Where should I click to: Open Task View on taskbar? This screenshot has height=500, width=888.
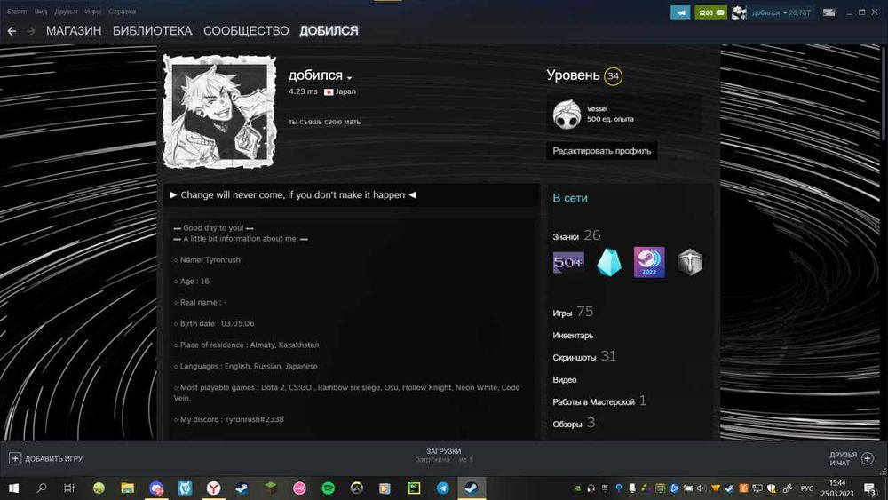tap(69, 488)
